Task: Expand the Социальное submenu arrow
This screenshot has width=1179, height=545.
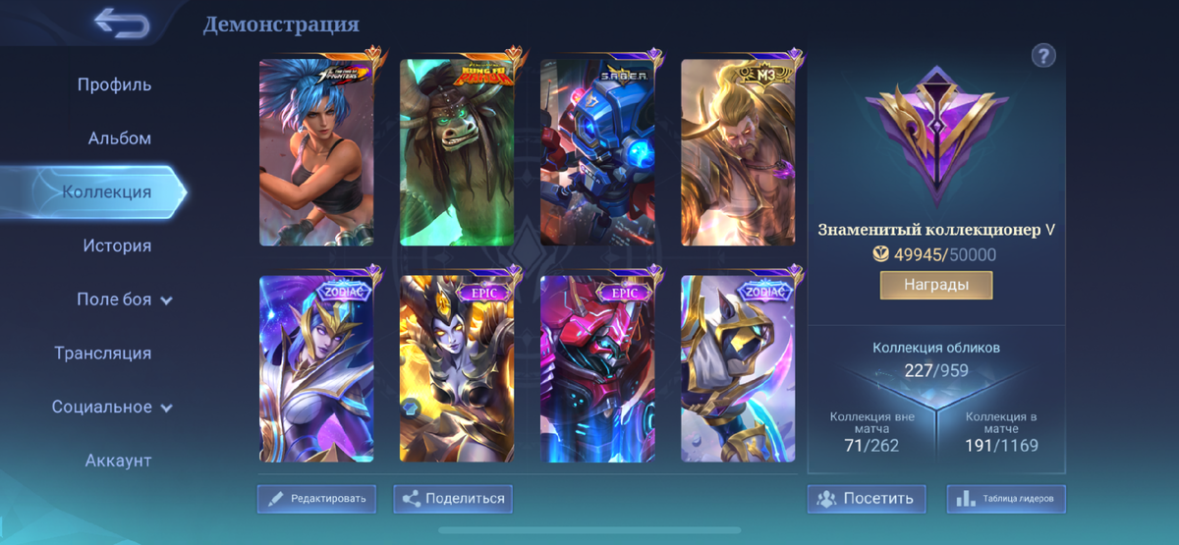Action: (166, 408)
